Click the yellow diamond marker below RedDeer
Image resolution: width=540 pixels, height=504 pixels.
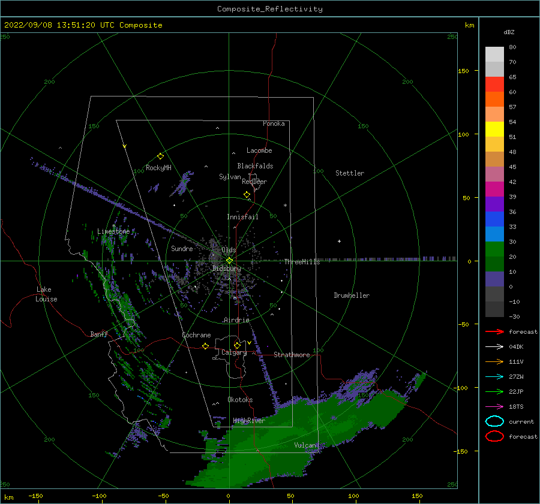[247, 194]
